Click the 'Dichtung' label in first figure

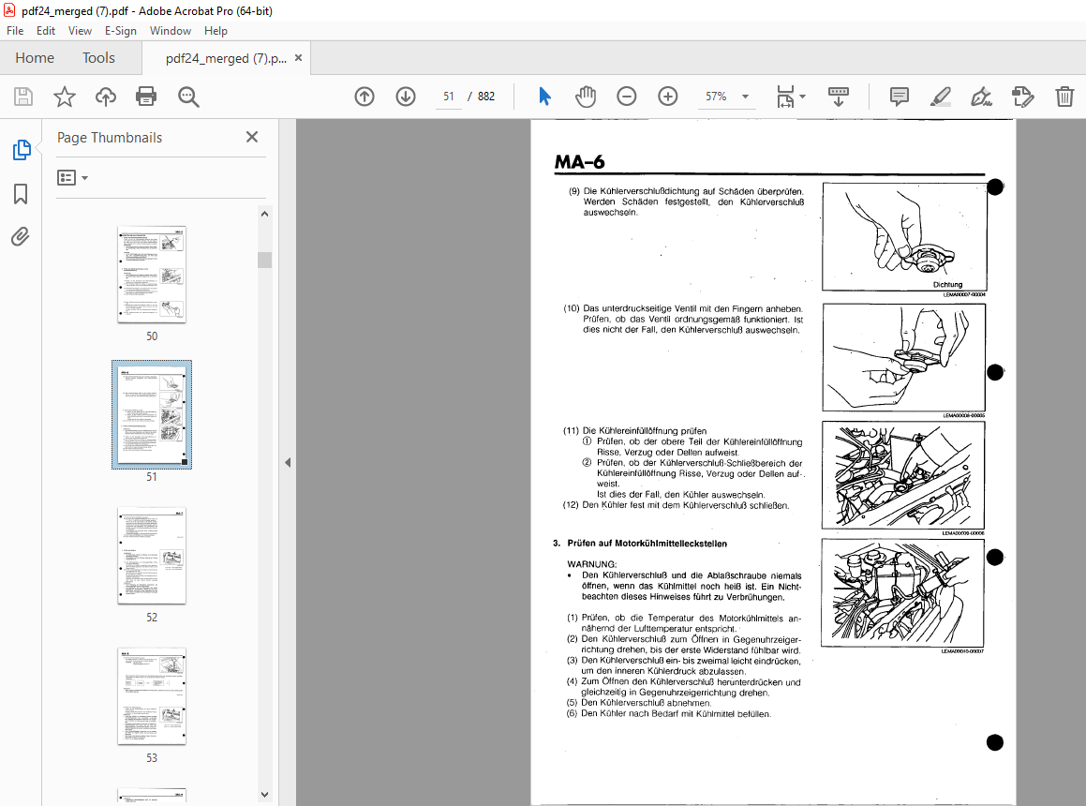point(947,285)
